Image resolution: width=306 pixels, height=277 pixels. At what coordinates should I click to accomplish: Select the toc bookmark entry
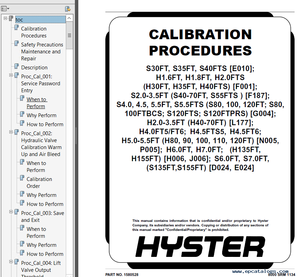(41, 19)
